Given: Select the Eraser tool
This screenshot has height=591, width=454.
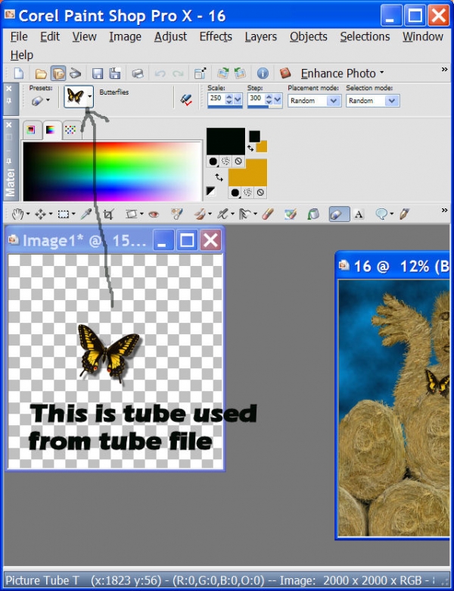Looking at the screenshot, I should coord(268,214).
